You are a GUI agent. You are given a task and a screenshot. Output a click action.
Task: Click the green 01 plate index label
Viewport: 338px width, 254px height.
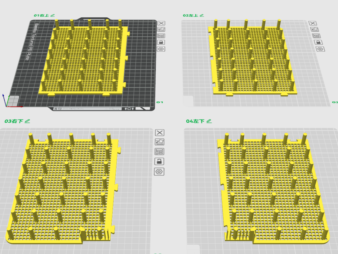tap(160, 102)
